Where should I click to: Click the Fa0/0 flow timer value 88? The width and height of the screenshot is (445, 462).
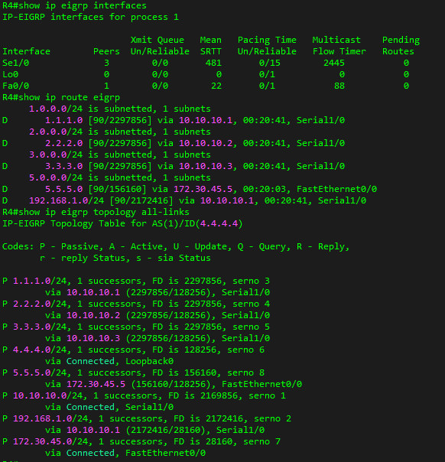point(339,86)
